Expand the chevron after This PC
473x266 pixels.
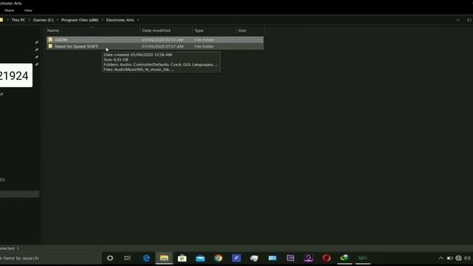30,20
